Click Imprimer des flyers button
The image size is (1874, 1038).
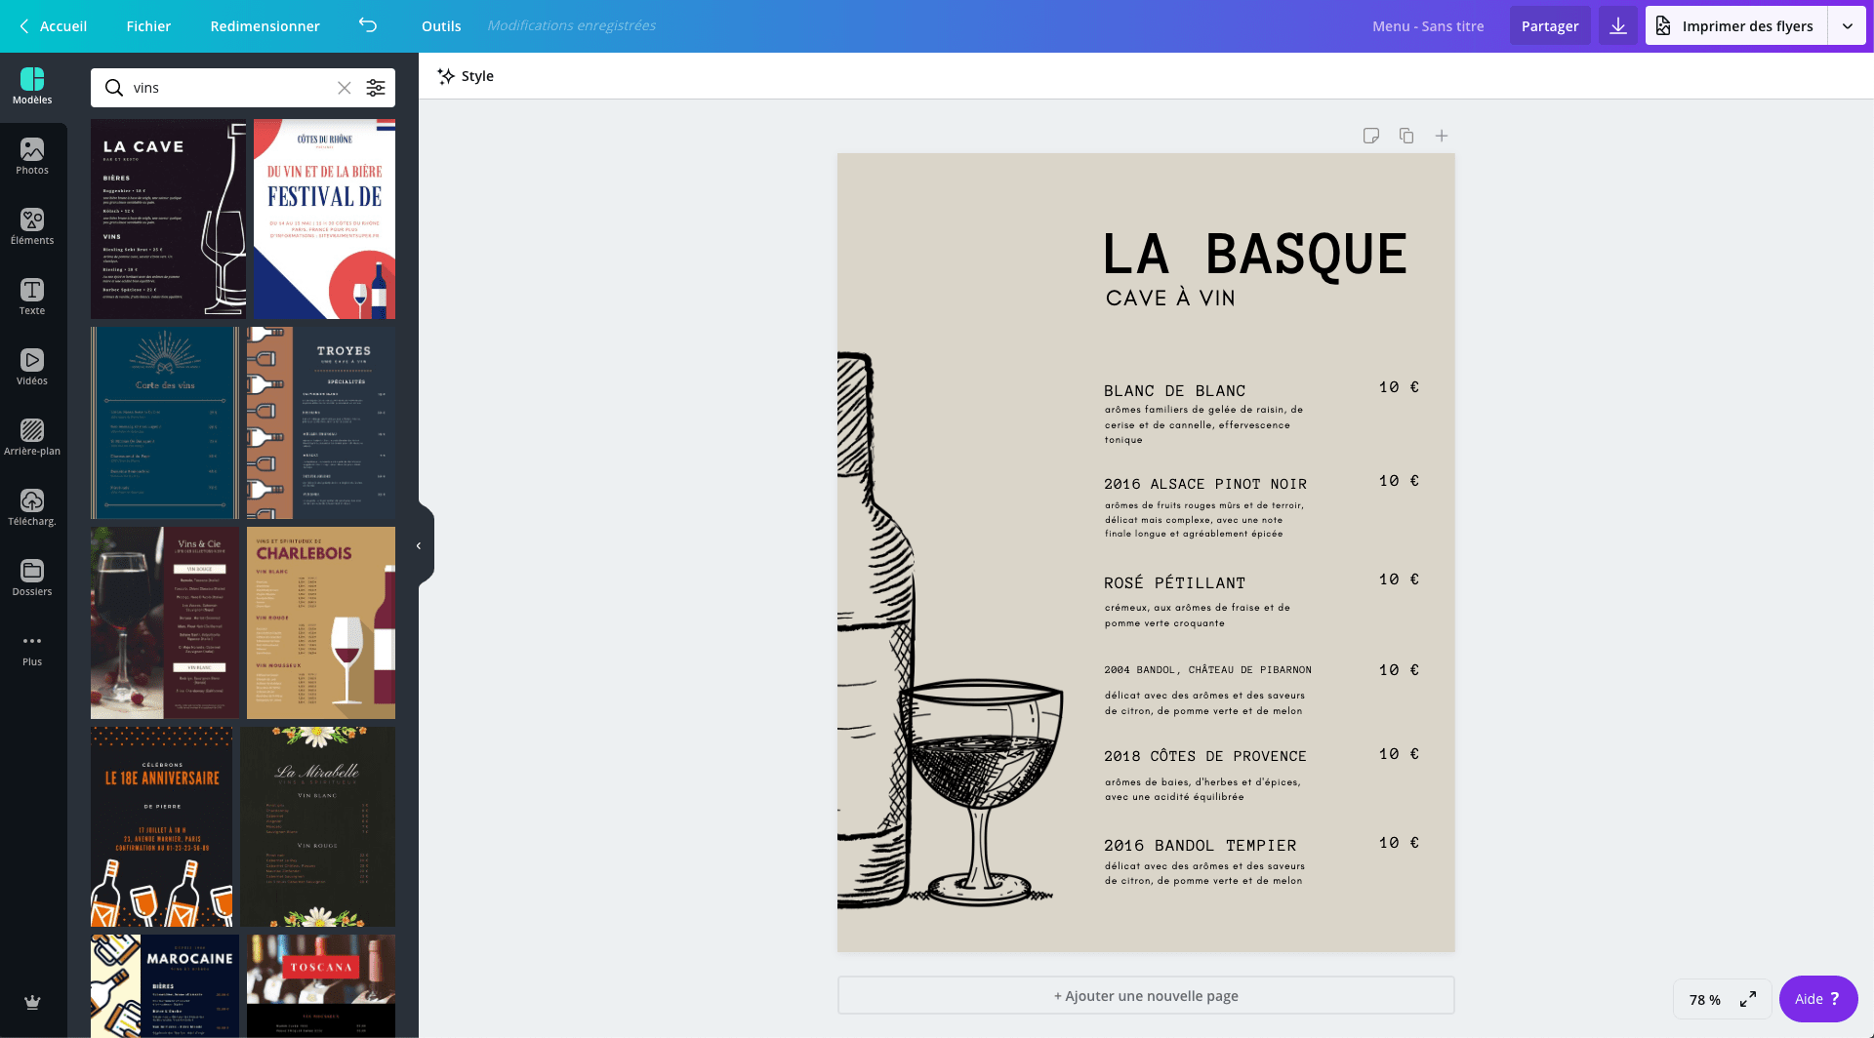point(1736,26)
